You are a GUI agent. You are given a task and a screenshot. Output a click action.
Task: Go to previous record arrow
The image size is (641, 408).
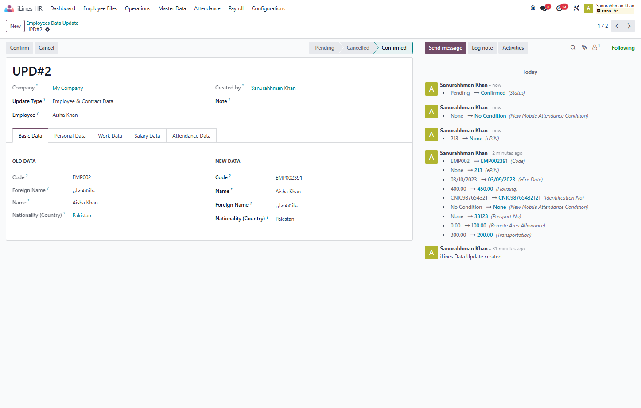617,26
